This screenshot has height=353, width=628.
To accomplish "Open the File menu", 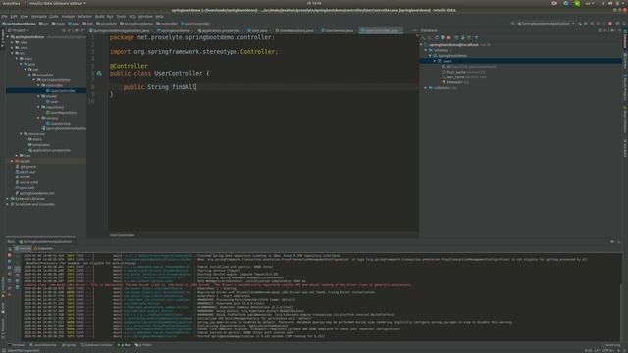I will [4, 17].
